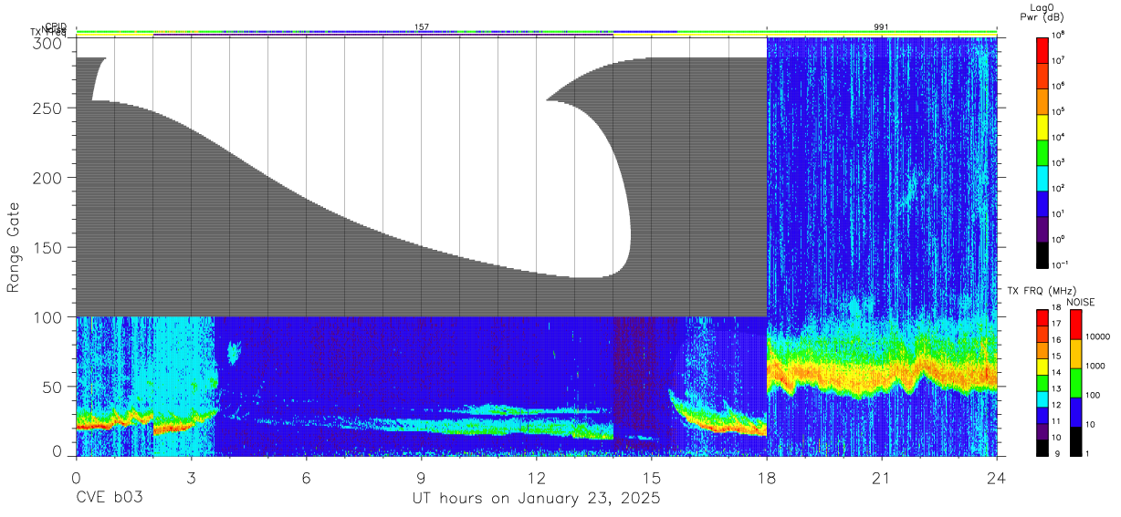Click the '991' CPID label above the plot
Image resolution: width=1121 pixels, height=517 pixels.
880,27
